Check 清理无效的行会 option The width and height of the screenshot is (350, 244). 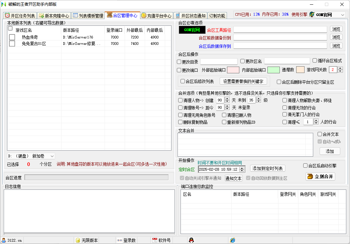[284, 108]
